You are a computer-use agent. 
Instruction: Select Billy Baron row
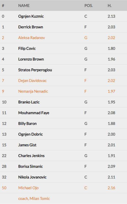[63, 124]
